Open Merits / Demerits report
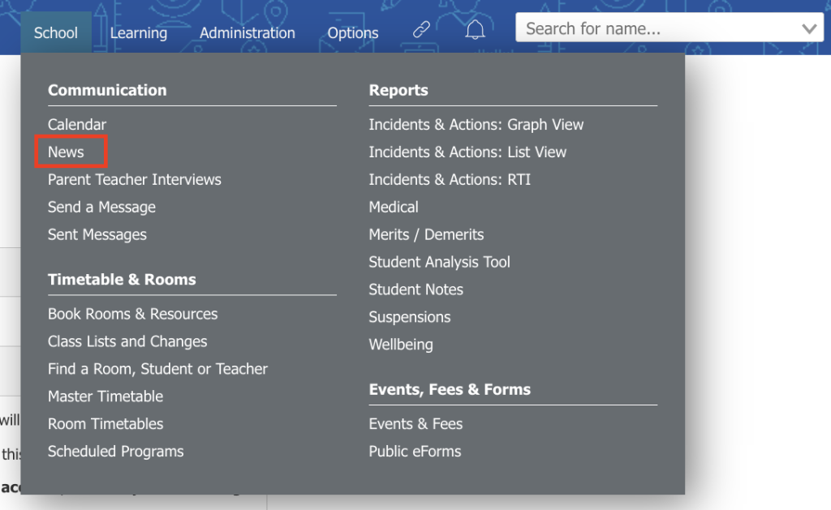 click(426, 234)
